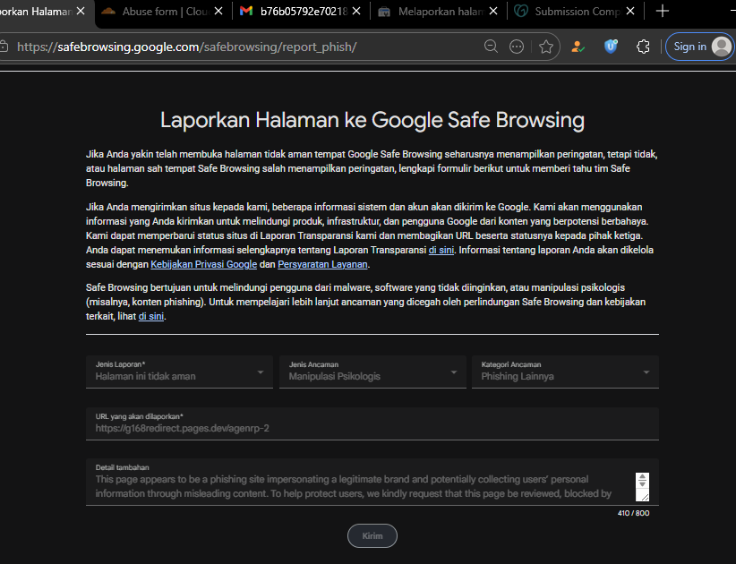
Task: Switch to the Submission Complete tab
Action: 577,12
